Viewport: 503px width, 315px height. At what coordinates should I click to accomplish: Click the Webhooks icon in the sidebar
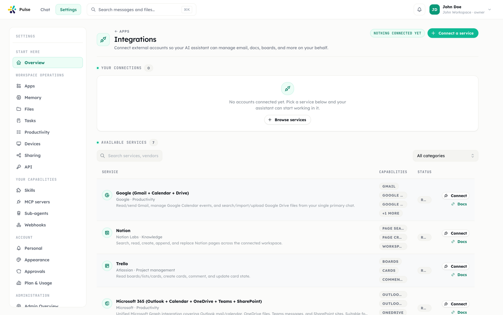19,225
